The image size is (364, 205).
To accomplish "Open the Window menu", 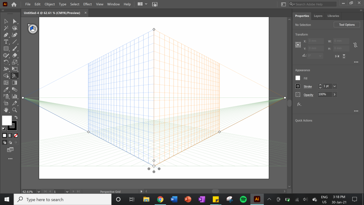I will coord(113,4).
